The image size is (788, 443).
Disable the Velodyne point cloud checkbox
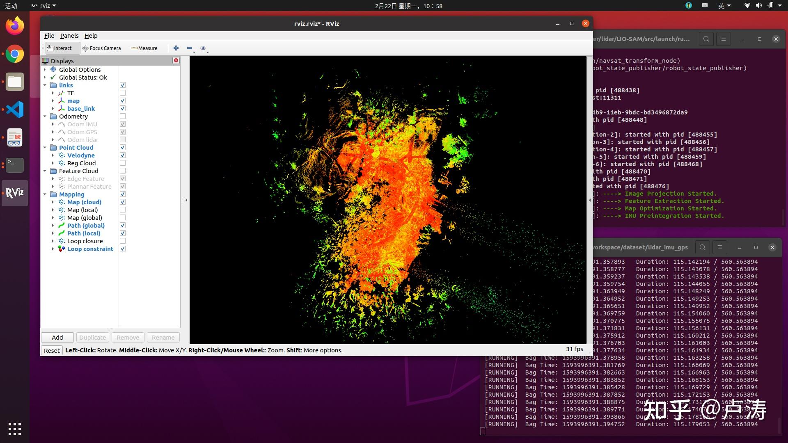point(122,155)
